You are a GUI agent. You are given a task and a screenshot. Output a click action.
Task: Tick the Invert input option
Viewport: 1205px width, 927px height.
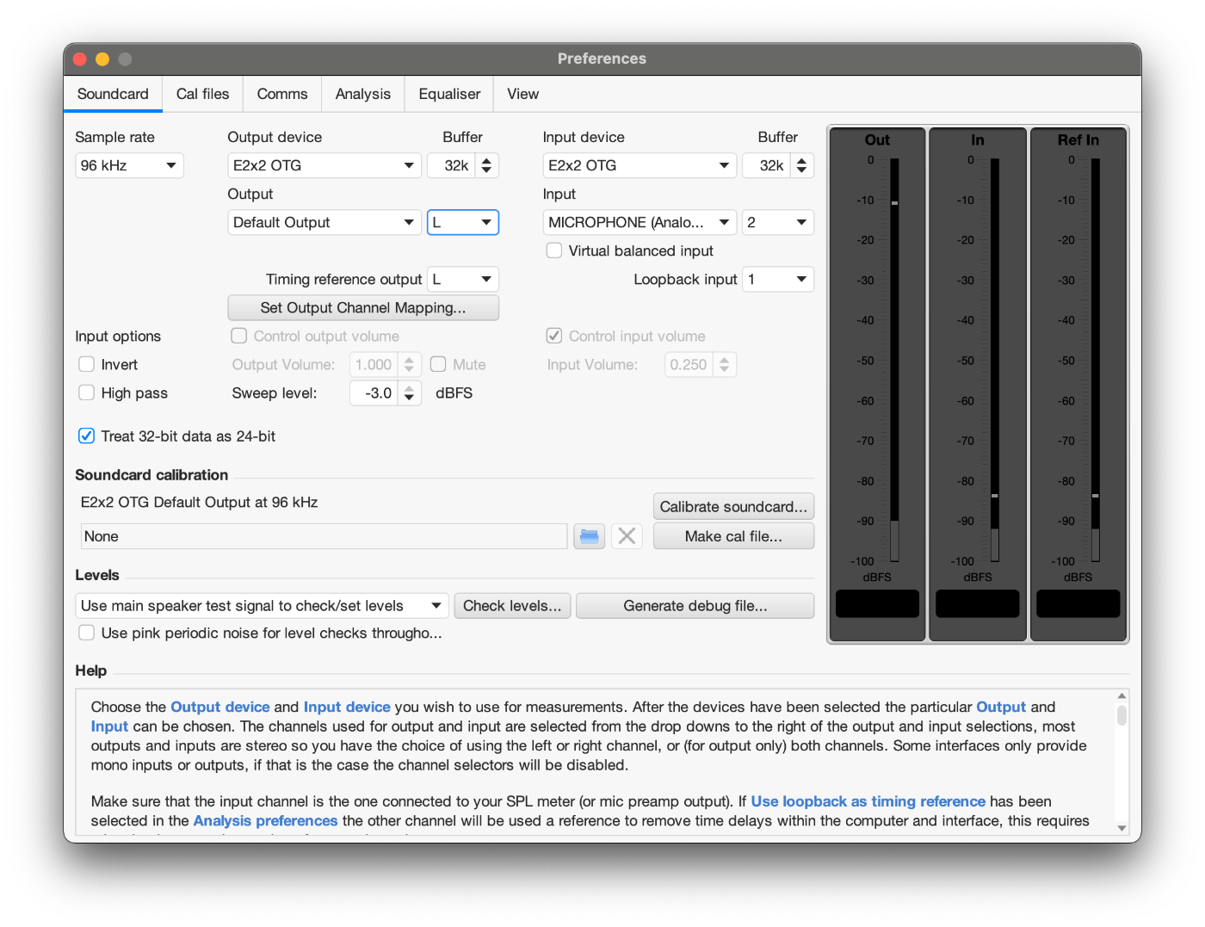[x=86, y=364]
